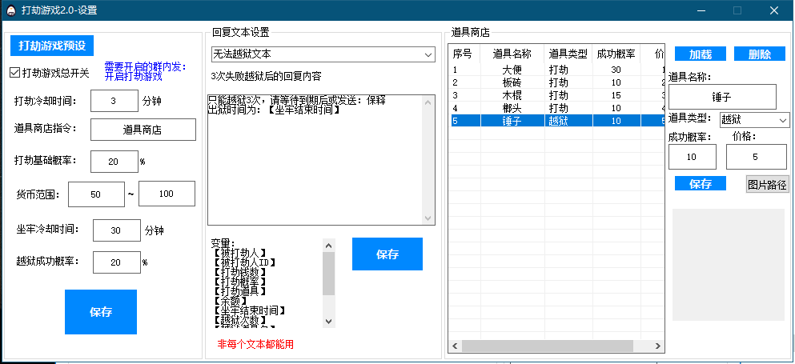The image size is (795, 364).
Task: Click the variables list scrollbar thumb
Action: (x=328, y=274)
